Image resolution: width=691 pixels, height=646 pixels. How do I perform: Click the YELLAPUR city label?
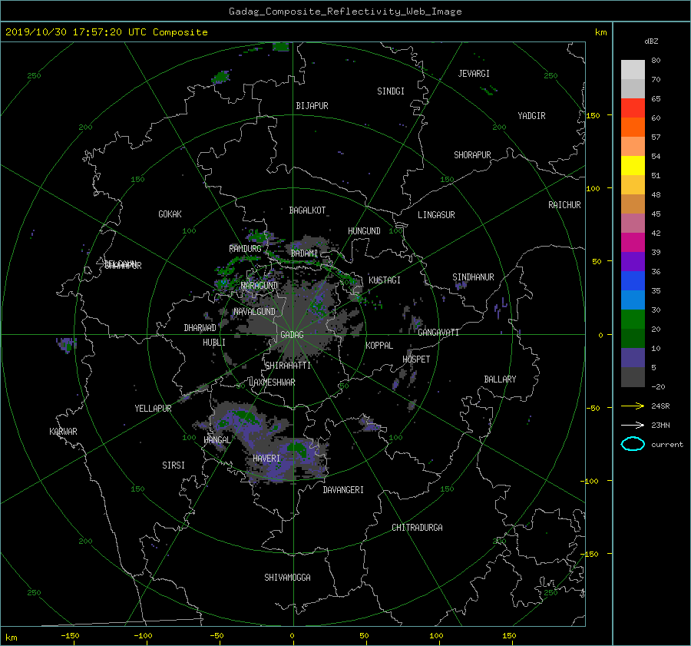(x=153, y=409)
